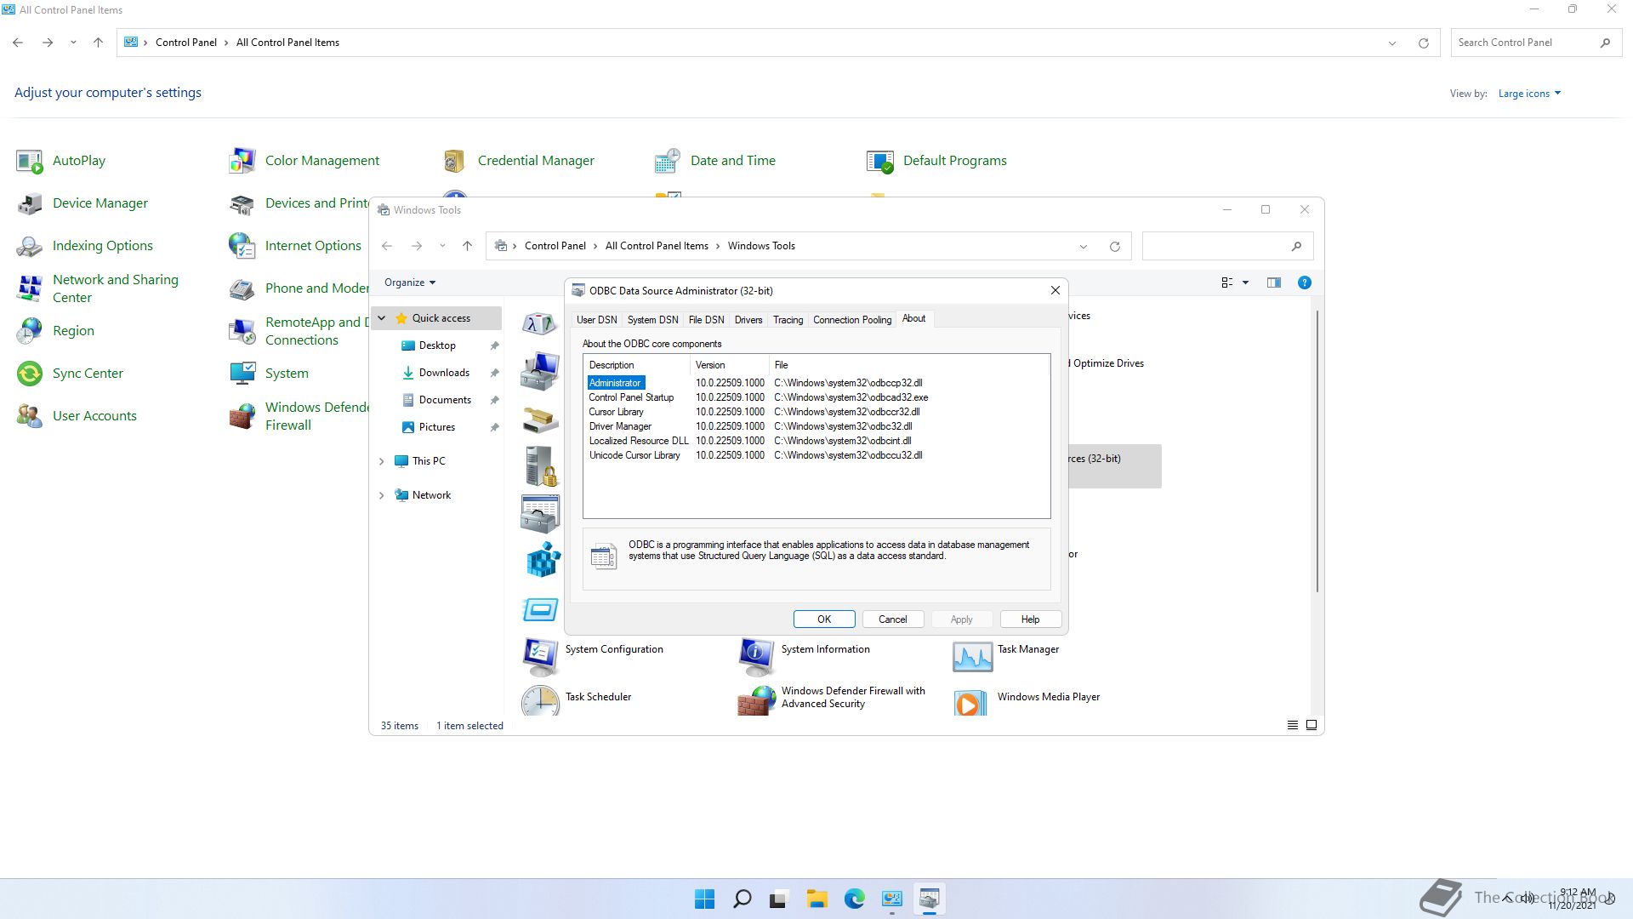Screen dimensions: 1633x919
Task: Open address history dropdown in Windows Tools
Action: [1083, 246]
